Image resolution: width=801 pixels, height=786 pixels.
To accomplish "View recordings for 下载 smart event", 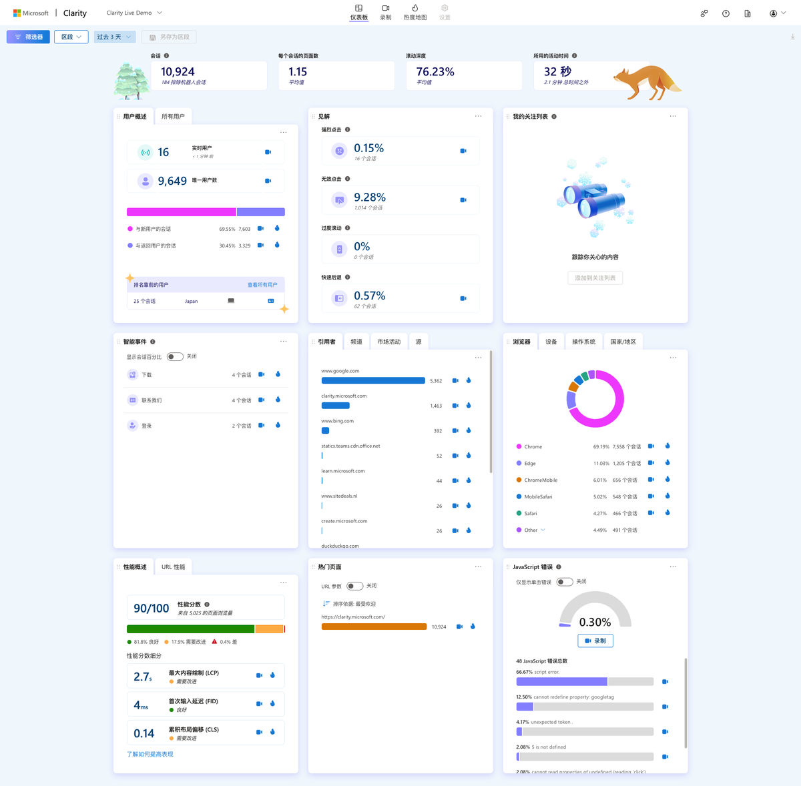I will click(262, 374).
